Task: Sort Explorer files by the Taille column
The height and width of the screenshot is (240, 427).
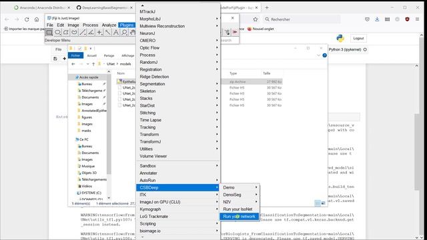Action: [x=267, y=73]
